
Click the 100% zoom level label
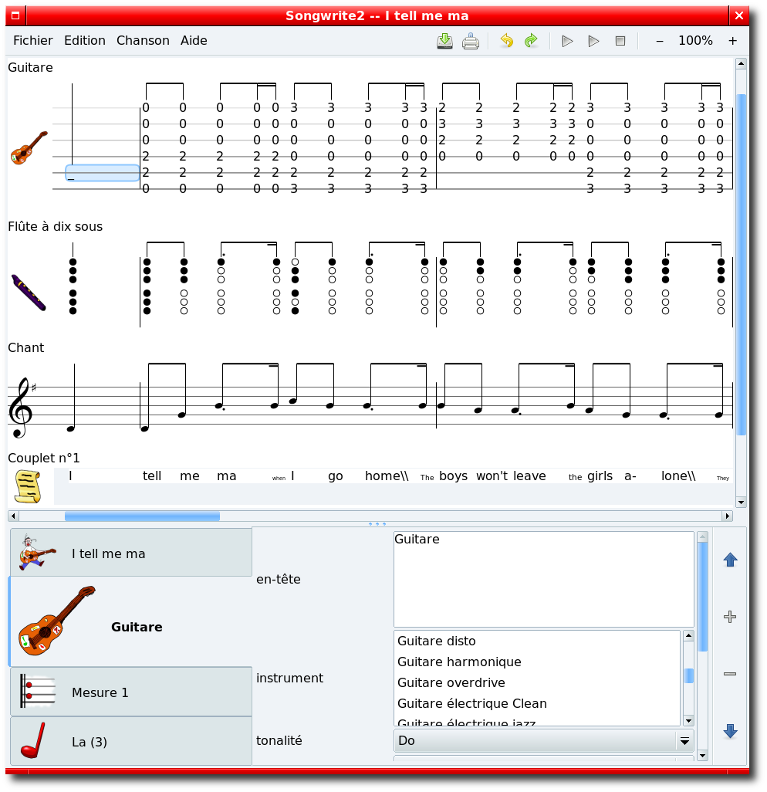coord(695,40)
